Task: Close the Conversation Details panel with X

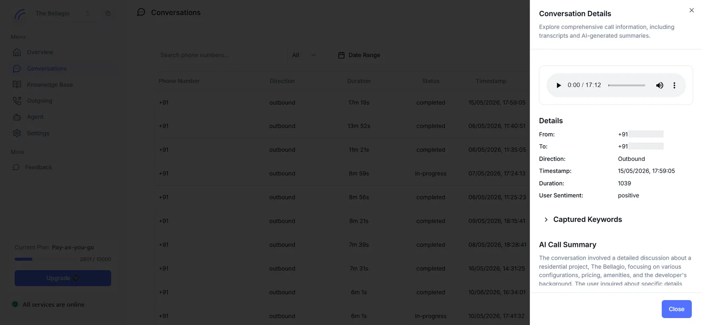Action: coord(691,10)
